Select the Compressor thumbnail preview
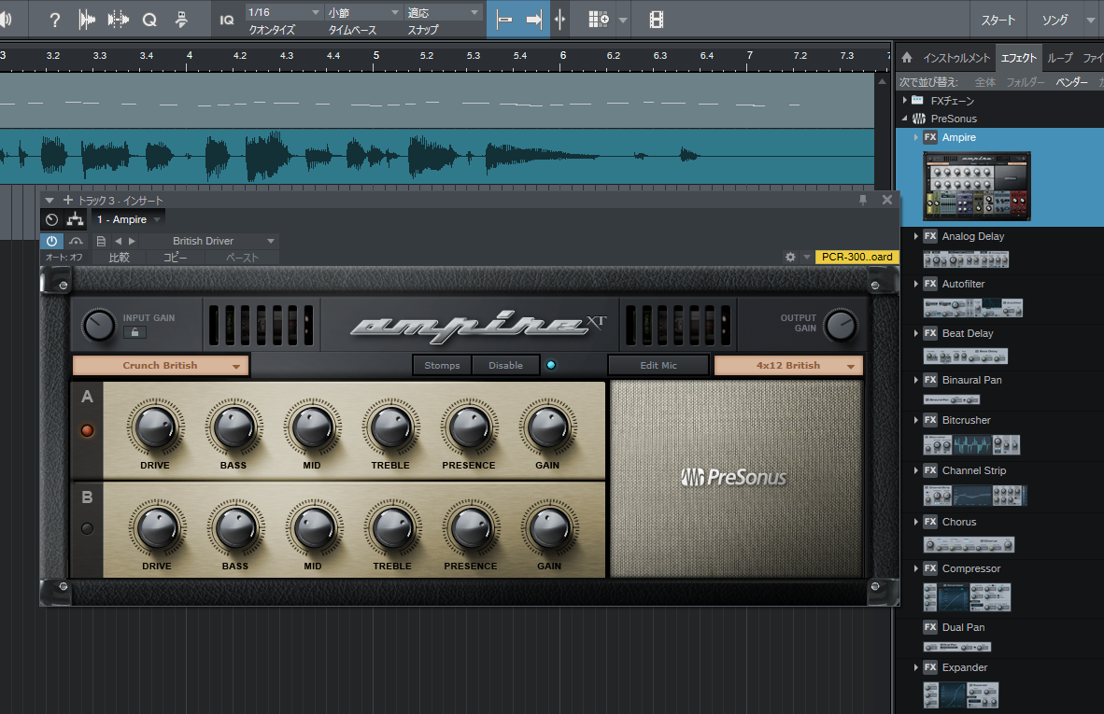The image size is (1104, 714). coord(967,597)
